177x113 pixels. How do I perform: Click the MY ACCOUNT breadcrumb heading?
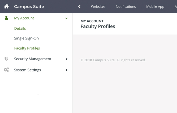pyautogui.click(x=92, y=21)
